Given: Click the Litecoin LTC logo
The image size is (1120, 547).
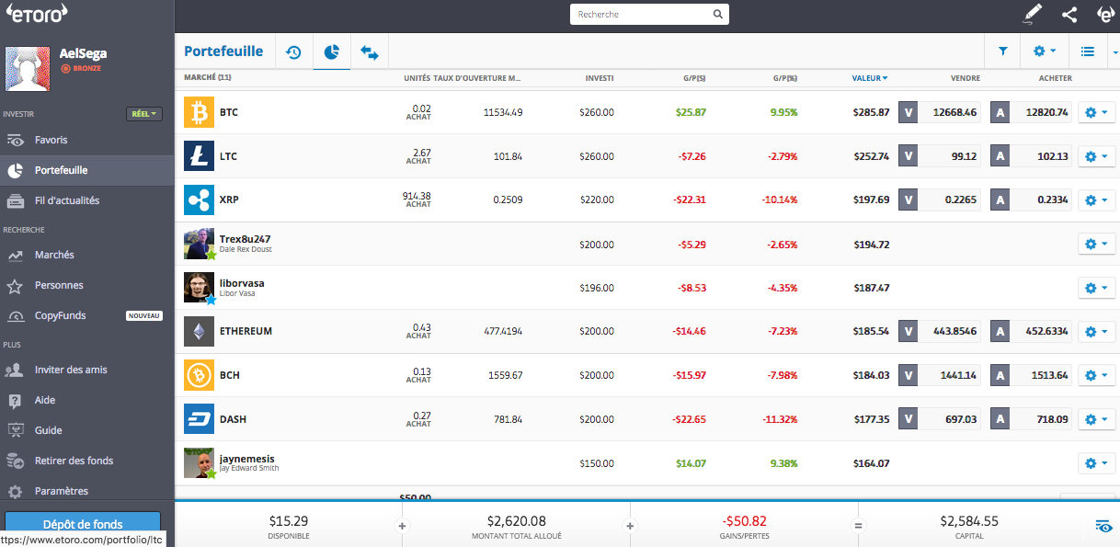Looking at the screenshot, I should (199, 156).
